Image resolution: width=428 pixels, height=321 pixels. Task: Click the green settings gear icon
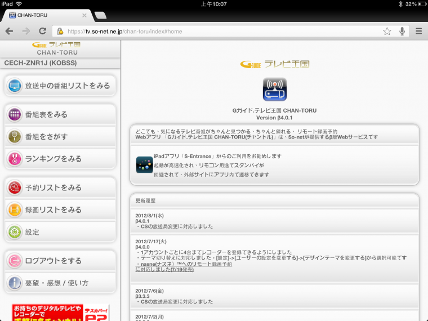coord(15,232)
